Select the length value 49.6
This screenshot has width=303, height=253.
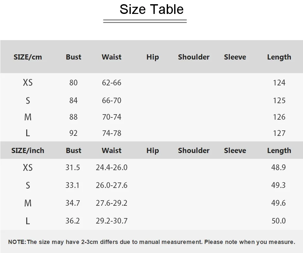[x=278, y=203]
